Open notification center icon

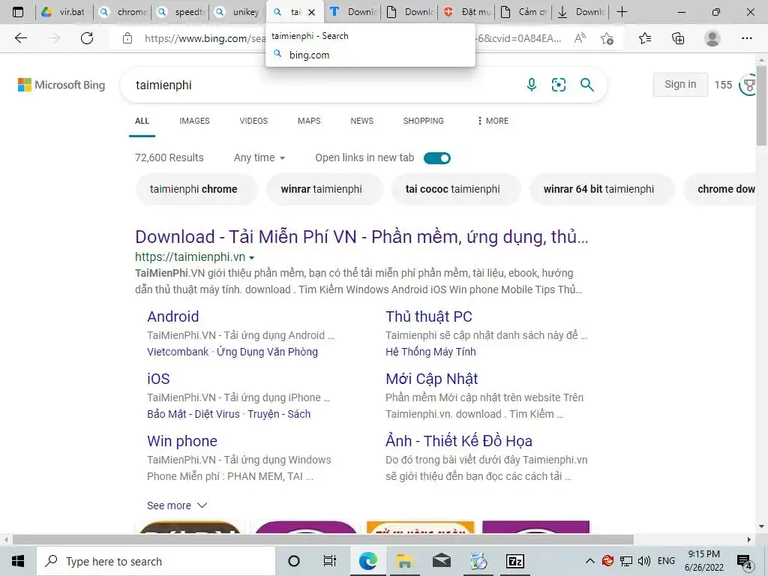coord(745,562)
